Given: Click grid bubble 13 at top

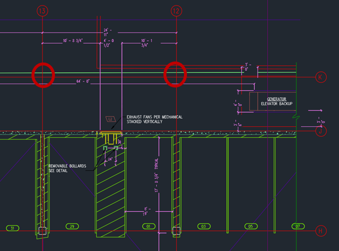Looking at the screenshot, I should [x=43, y=10].
